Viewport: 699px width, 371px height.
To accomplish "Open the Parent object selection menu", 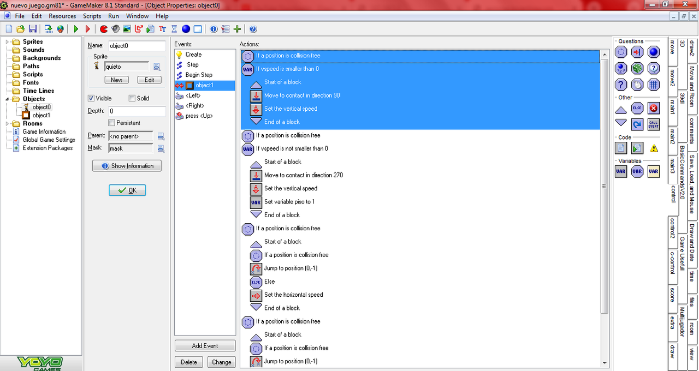I will click(161, 136).
